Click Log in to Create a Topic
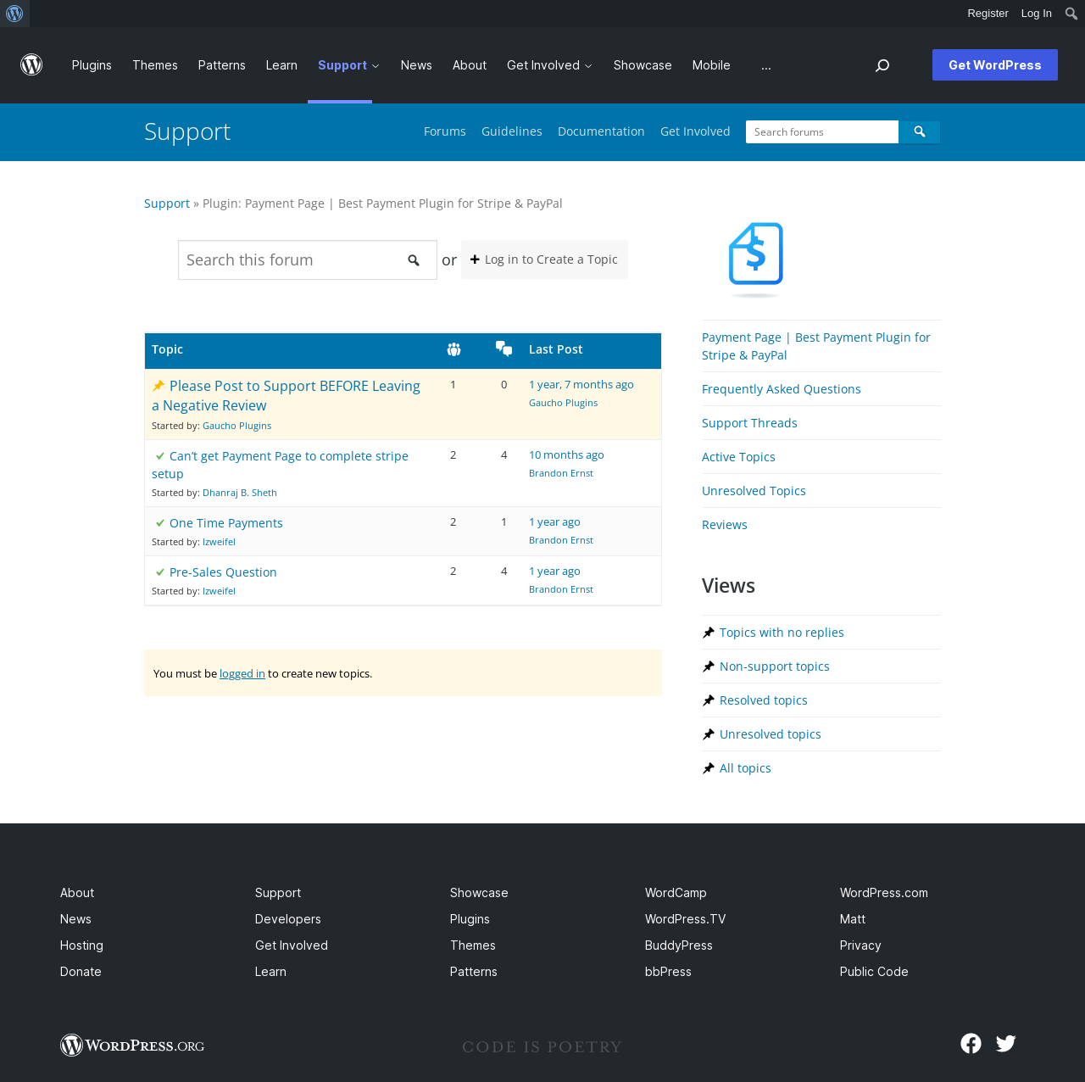The image size is (1085, 1082). click(x=544, y=259)
